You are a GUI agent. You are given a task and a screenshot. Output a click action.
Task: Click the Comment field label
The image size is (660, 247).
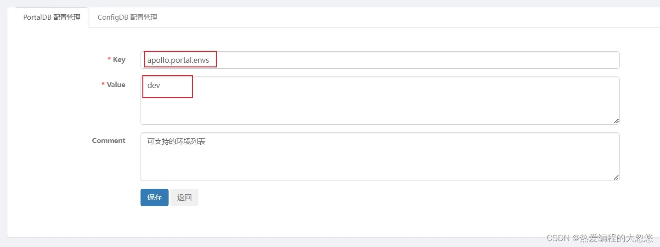pyautogui.click(x=108, y=141)
